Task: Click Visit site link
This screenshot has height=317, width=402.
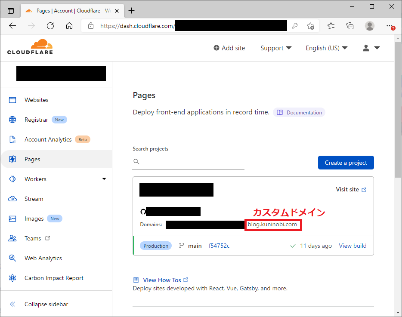Action: click(351, 189)
